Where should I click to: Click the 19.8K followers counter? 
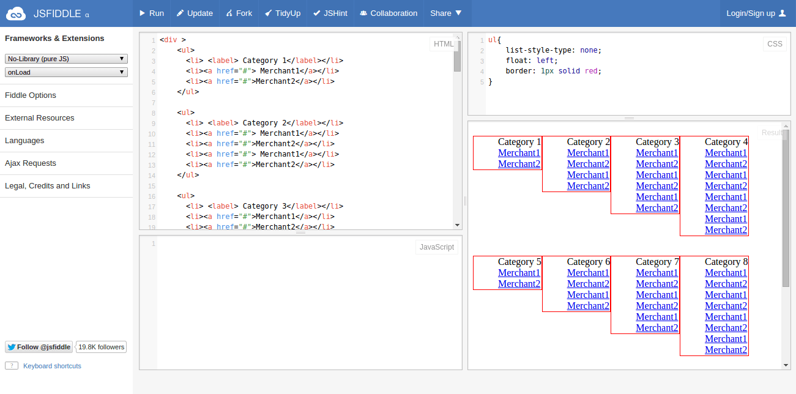pos(100,347)
